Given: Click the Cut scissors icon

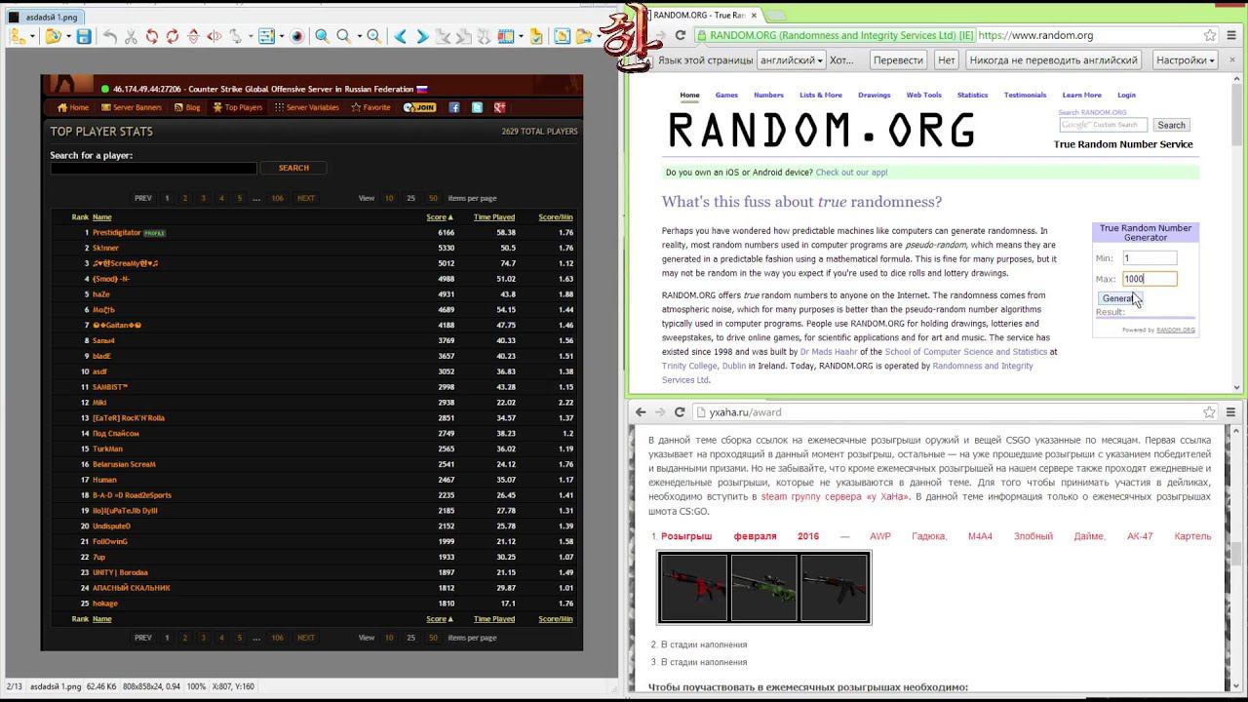Looking at the screenshot, I should [131, 37].
